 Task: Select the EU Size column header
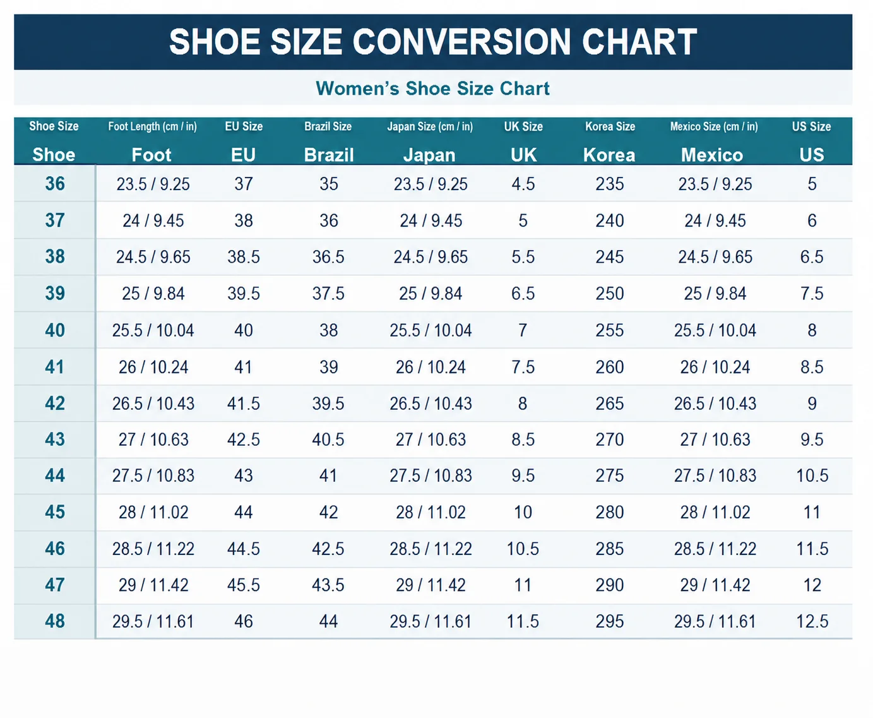[x=244, y=141]
